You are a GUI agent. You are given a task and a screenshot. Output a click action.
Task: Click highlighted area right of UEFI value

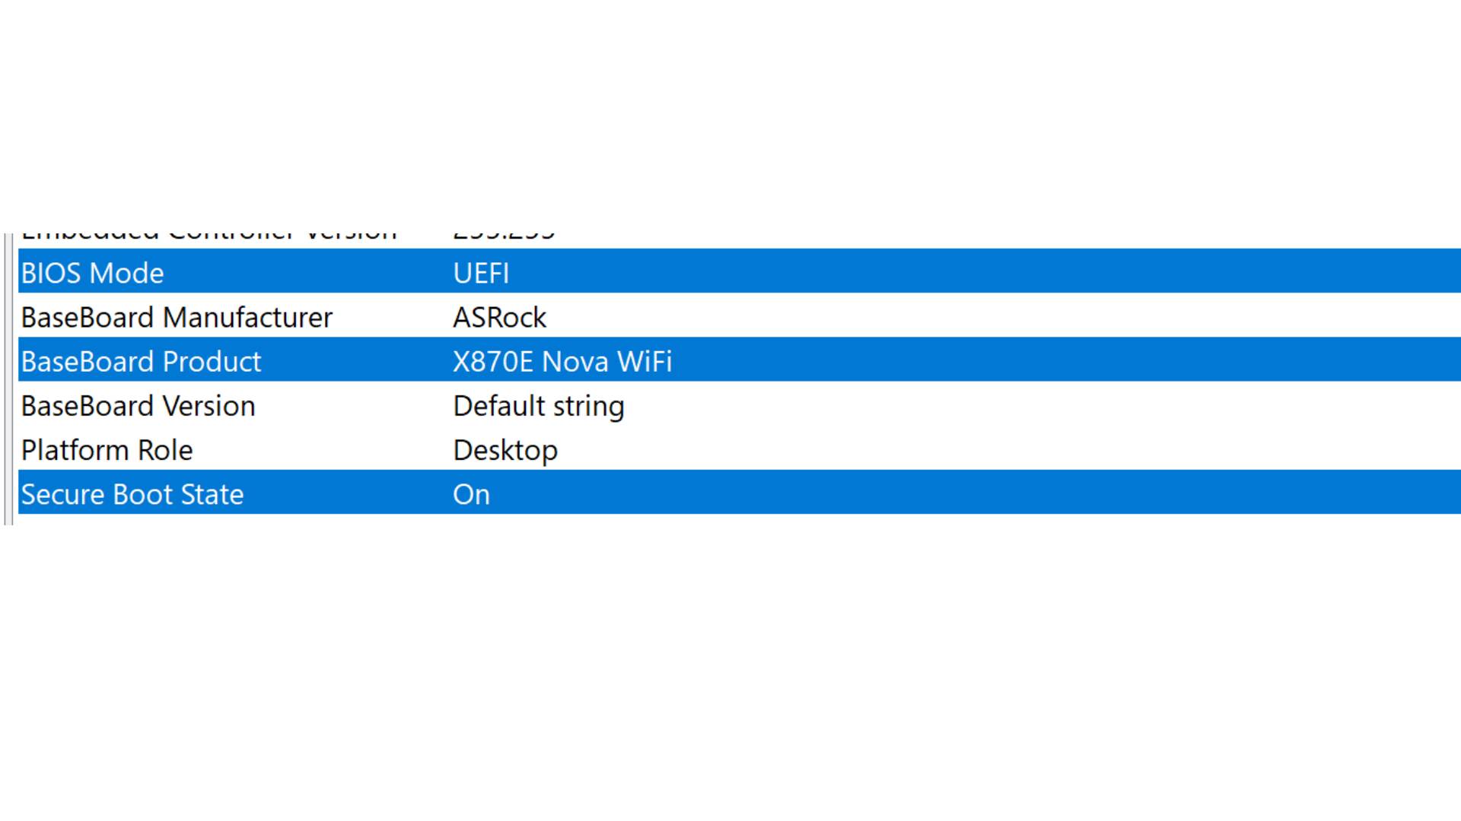click(x=989, y=273)
